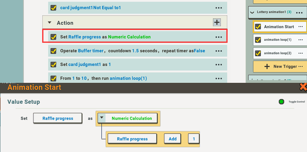Toggle the Operate Buffer timer checkbox

click(53, 51)
